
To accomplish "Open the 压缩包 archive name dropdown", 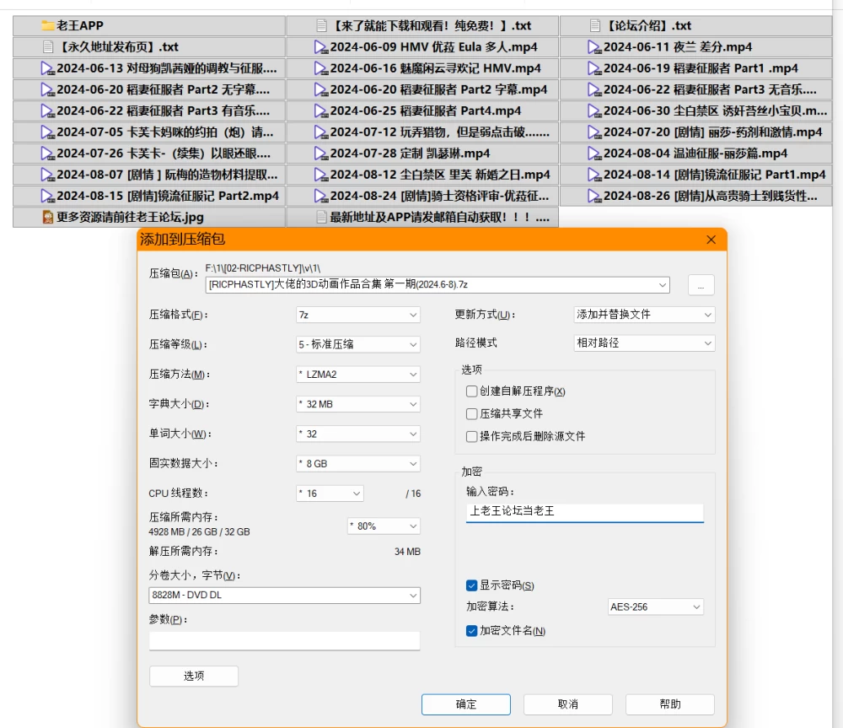I will click(x=663, y=284).
